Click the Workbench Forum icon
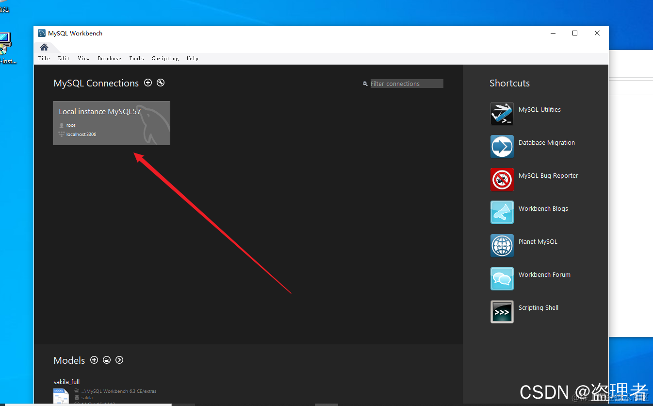Screen dimensions: 653x406 (x=502, y=279)
